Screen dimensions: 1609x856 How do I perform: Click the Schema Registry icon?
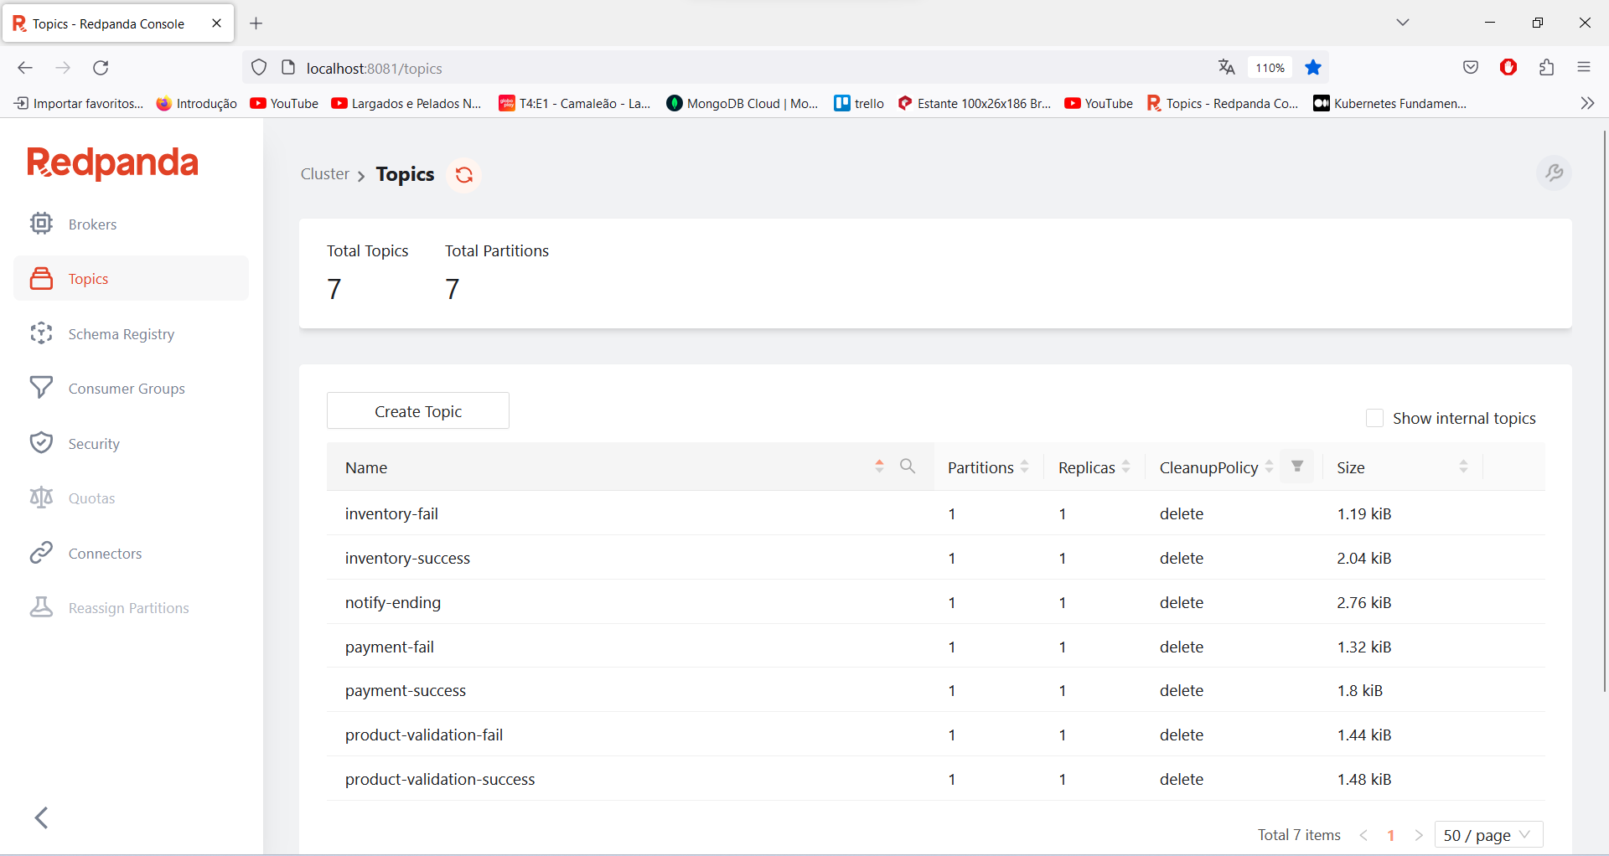tap(41, 333)
